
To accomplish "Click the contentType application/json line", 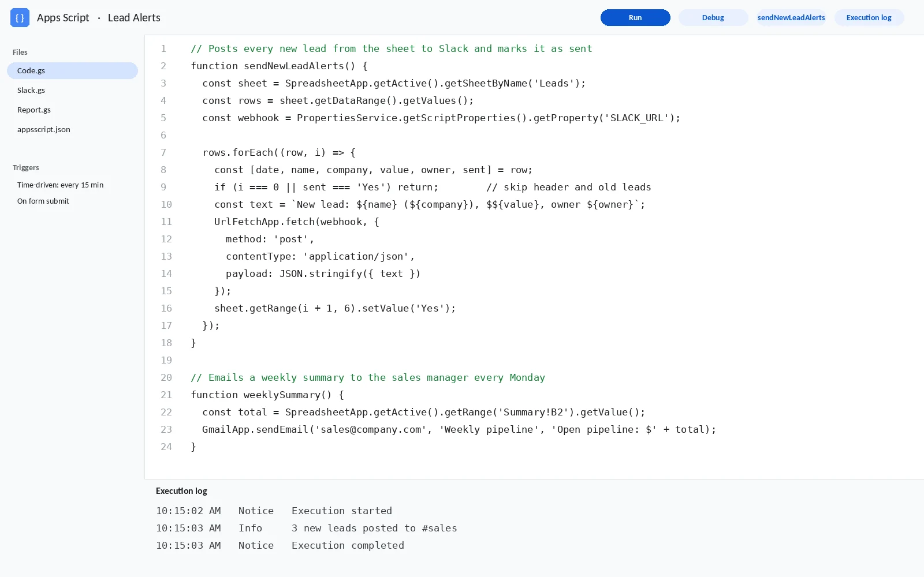I will click(x=321, y=256).
